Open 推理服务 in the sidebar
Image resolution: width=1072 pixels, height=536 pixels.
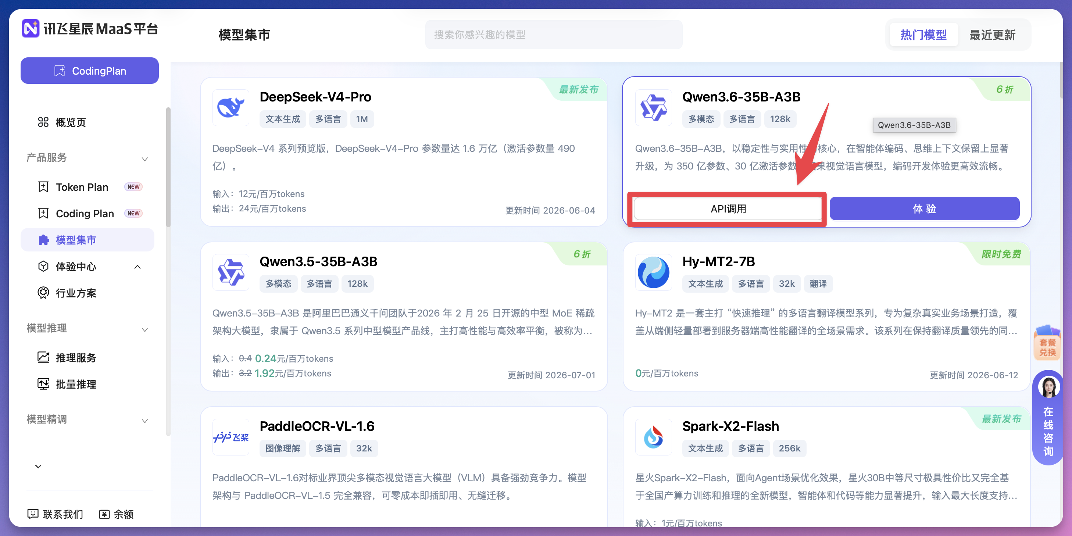pyautogui.click(x=87, y=357)
